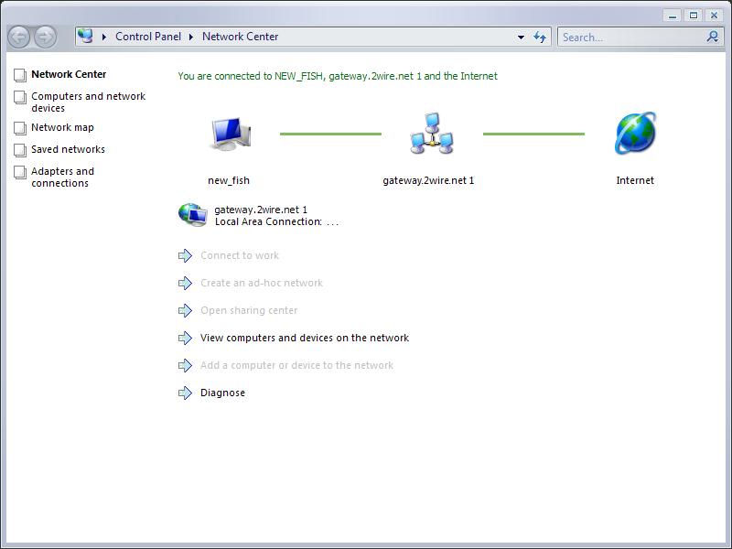Click arrow icon beside View computers and devices

point(186,338)
